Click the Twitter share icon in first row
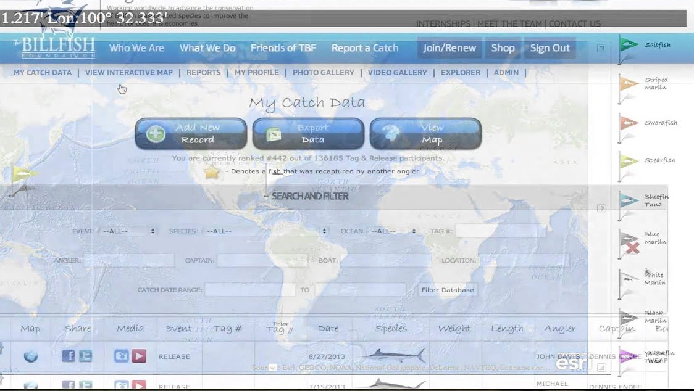The image size is (694, 391). (x=85, y=356)
